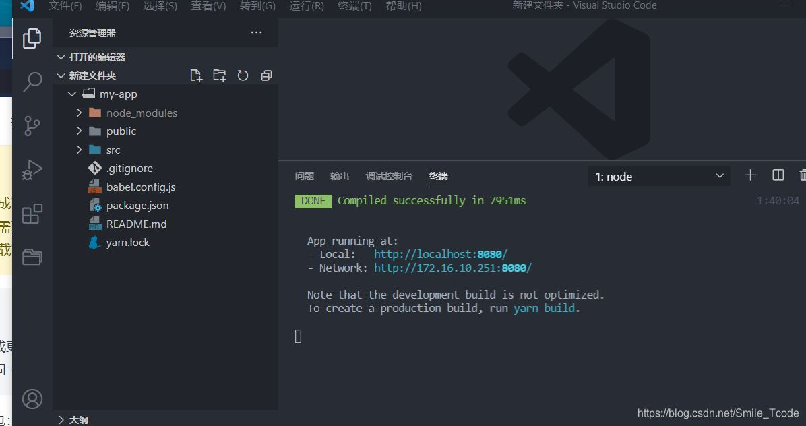Click the babel.config.js file icon
This screenshot has width=806, height=426.
coord(94,187)
